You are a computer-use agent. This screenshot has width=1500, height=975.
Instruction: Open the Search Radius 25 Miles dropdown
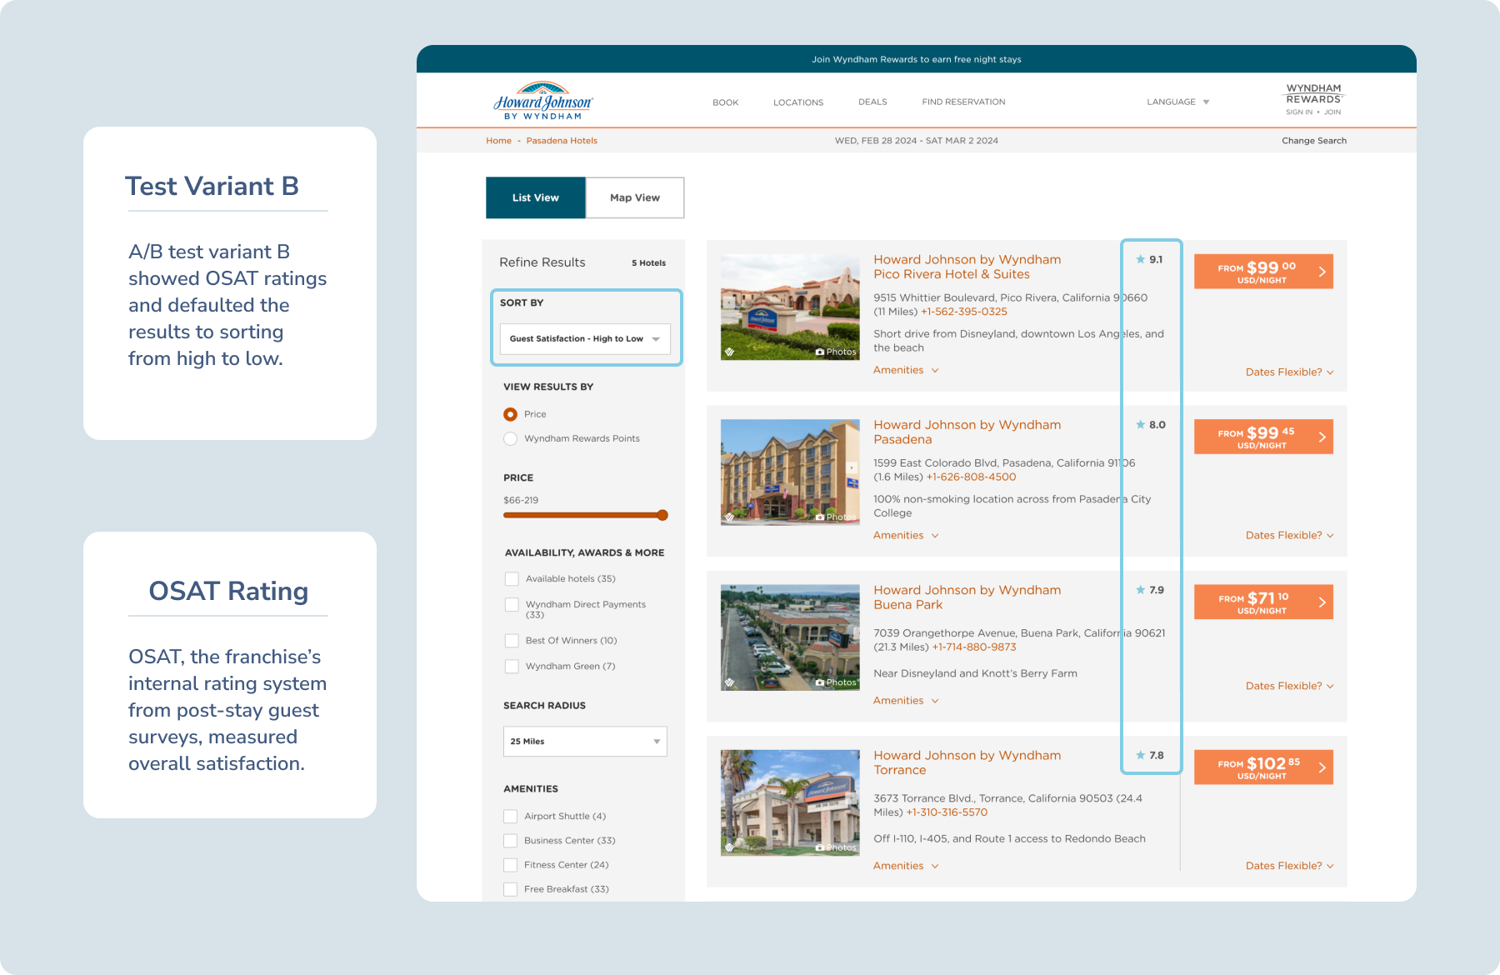pos(585,742)
